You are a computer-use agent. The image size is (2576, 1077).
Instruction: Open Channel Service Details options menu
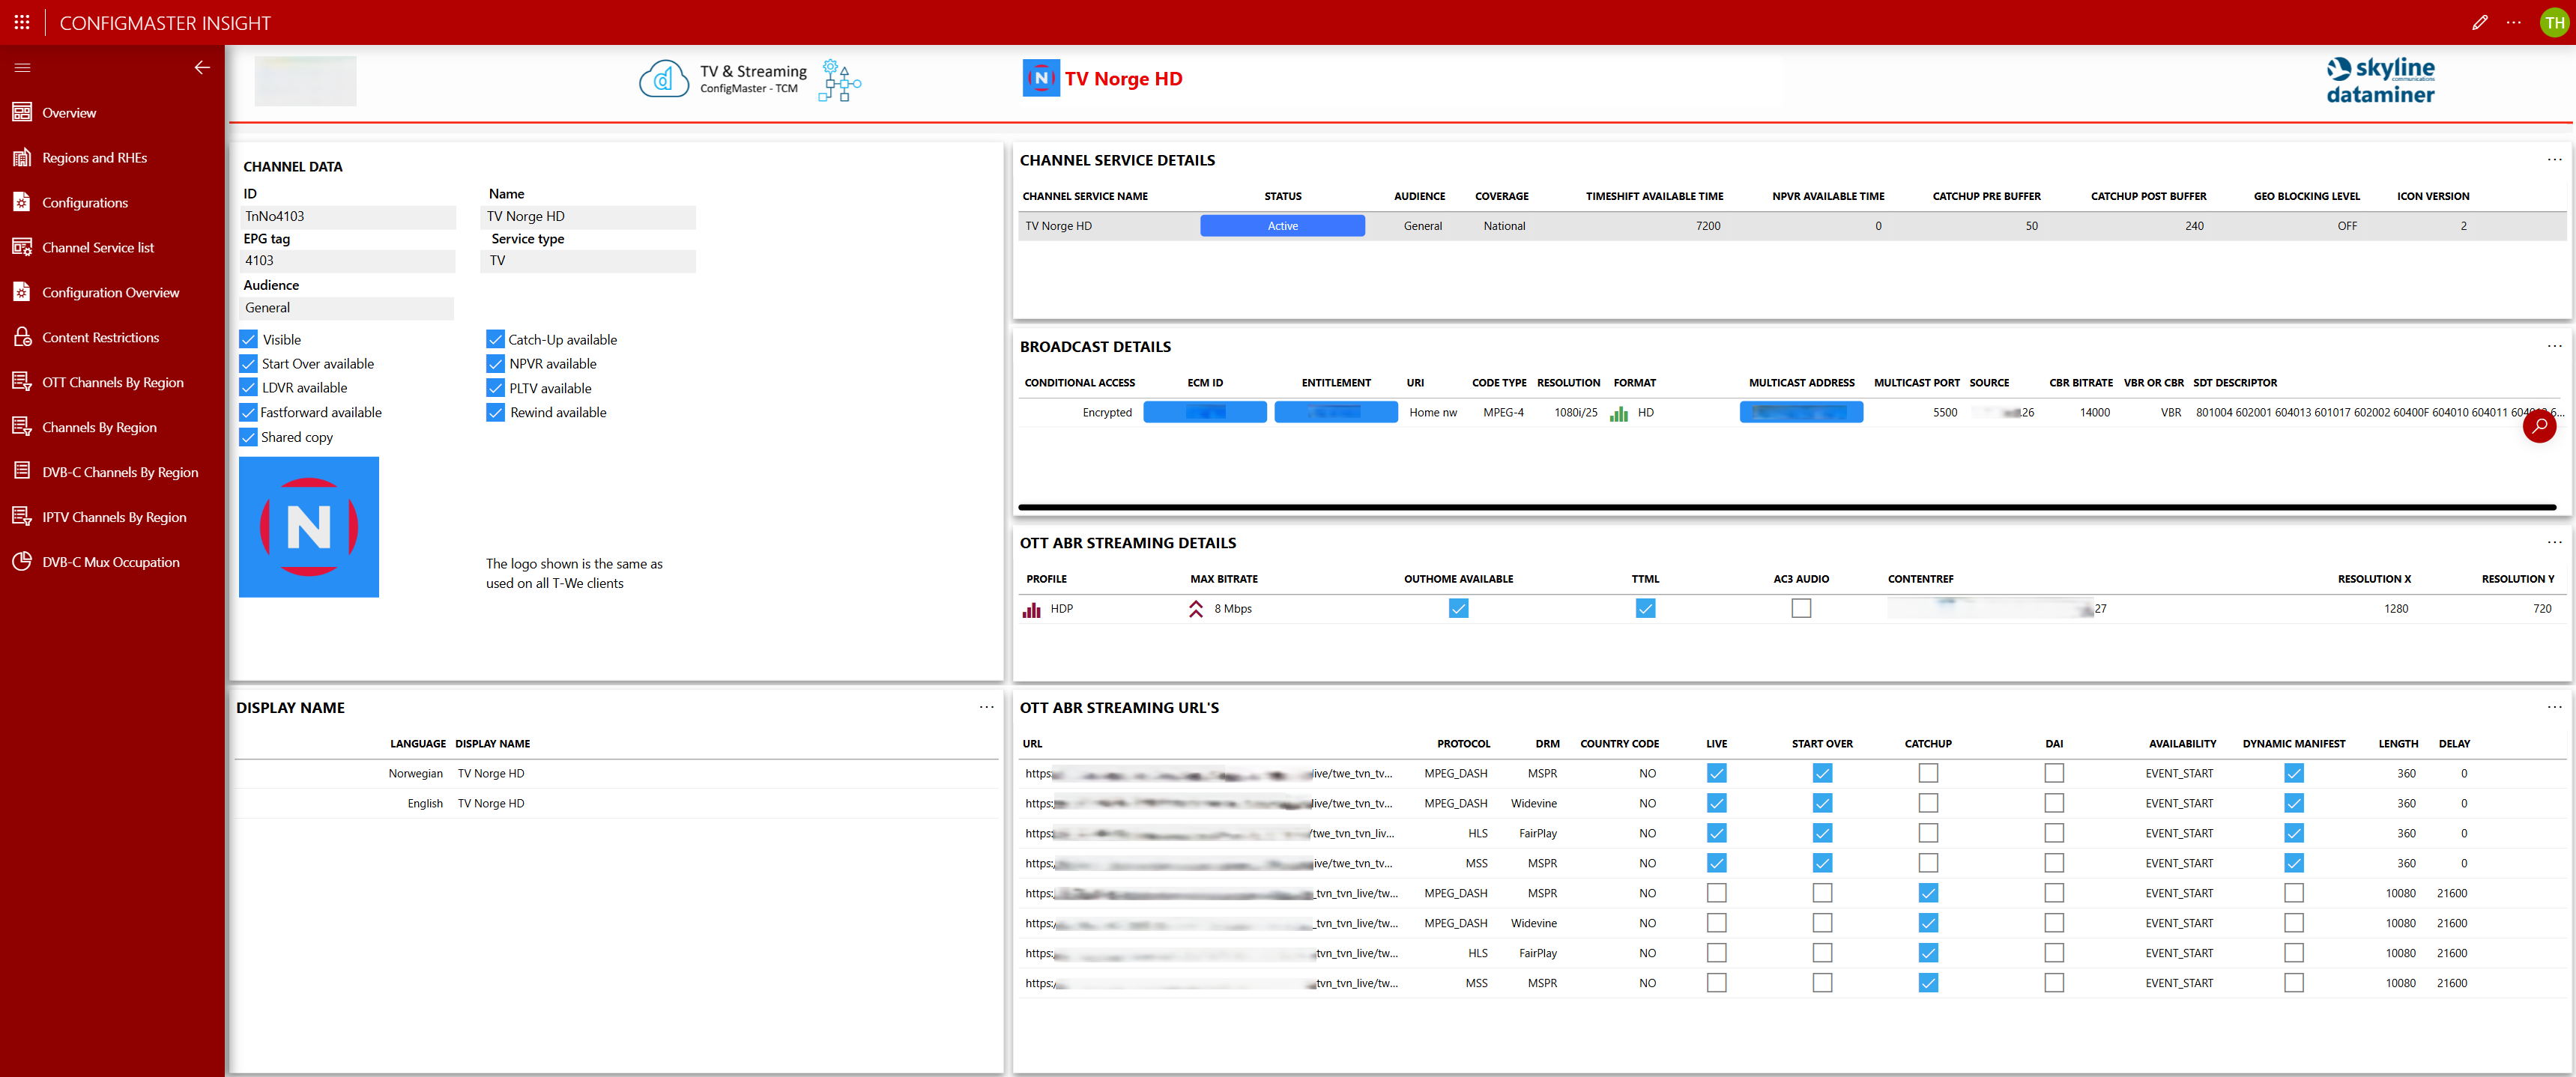[x=2554, y=160]
